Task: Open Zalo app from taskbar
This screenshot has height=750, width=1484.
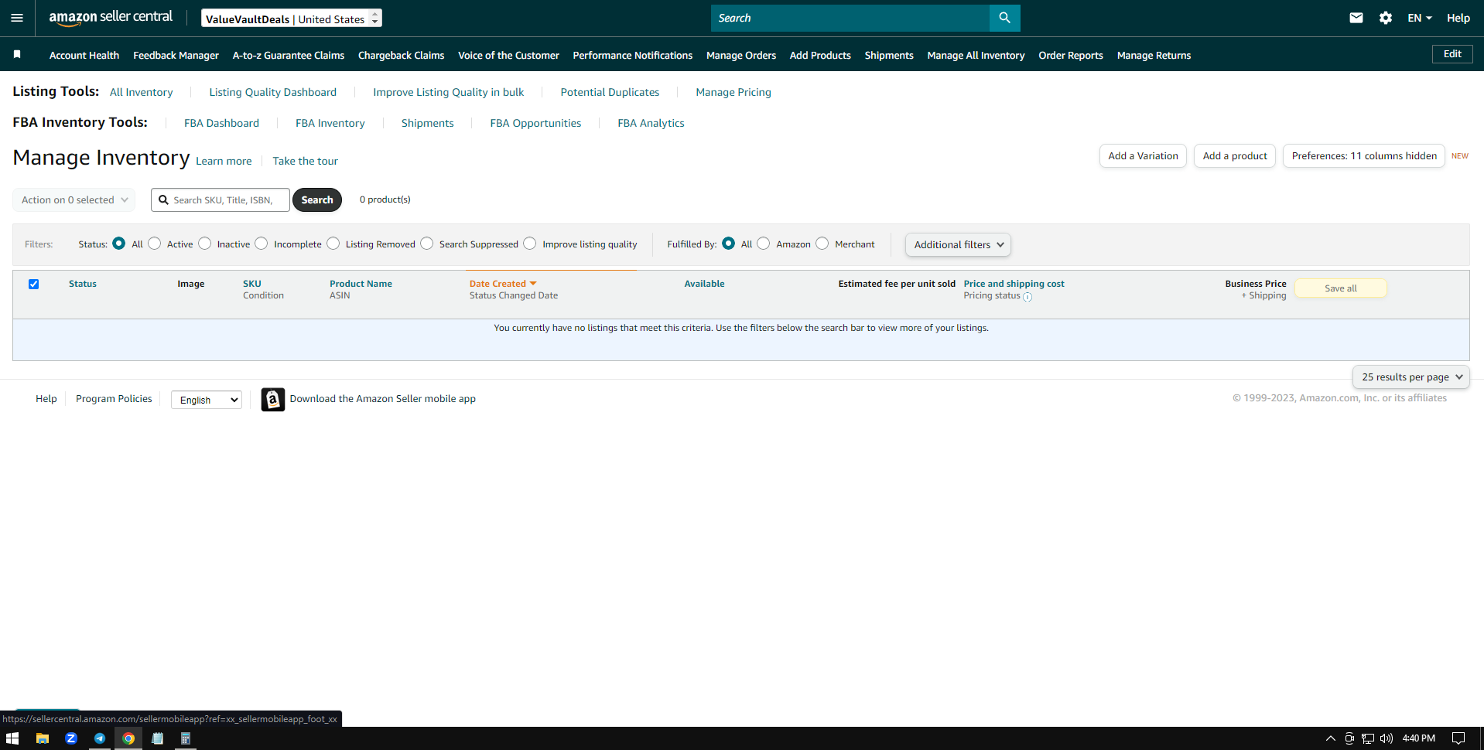Action: tap(71, 738)
